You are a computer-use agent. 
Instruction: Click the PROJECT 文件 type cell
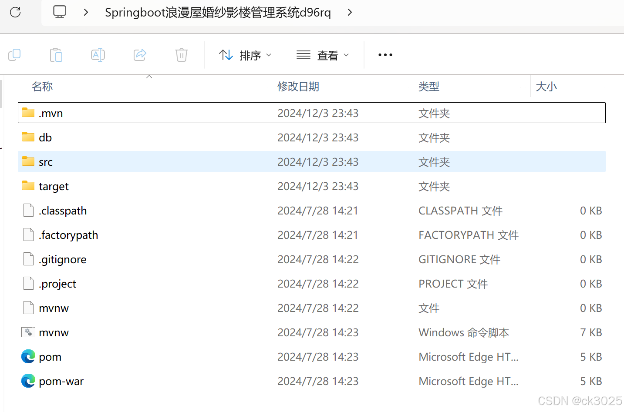click(x=453, y=284)
